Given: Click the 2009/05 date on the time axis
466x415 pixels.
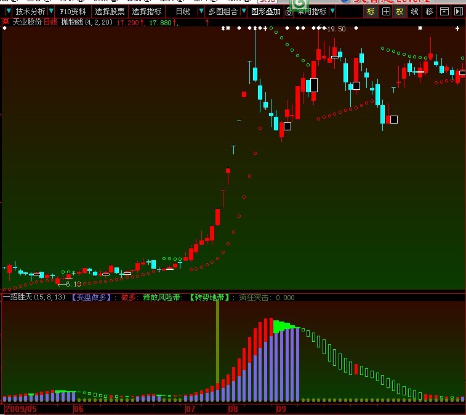Looking at the screenshot, I should (20, 409).
